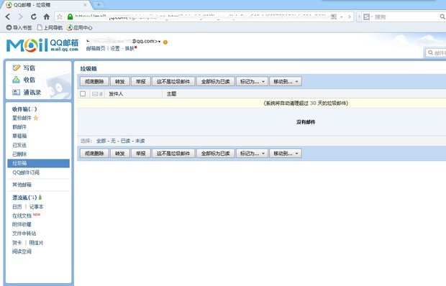Image resolution: width=446 pixels, height=286 pixels.
Task: Open a new browser tab
Action: 99,4
